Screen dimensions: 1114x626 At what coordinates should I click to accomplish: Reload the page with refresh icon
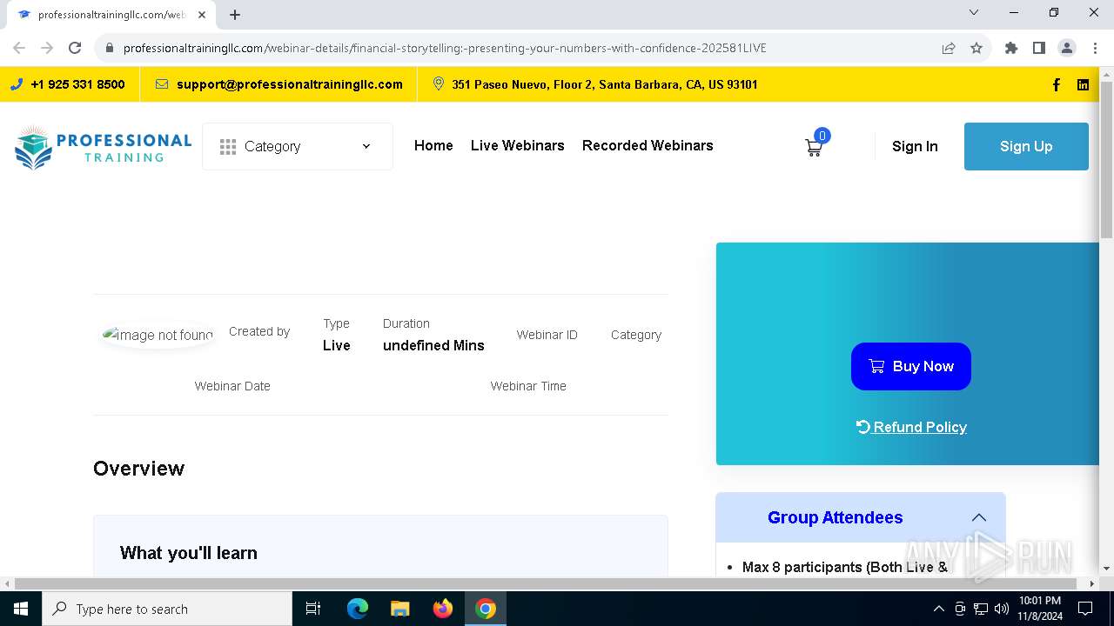75,48
